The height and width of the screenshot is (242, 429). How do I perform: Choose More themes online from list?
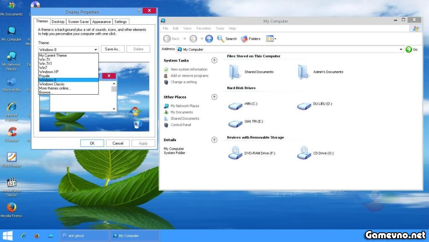[68, 88]
